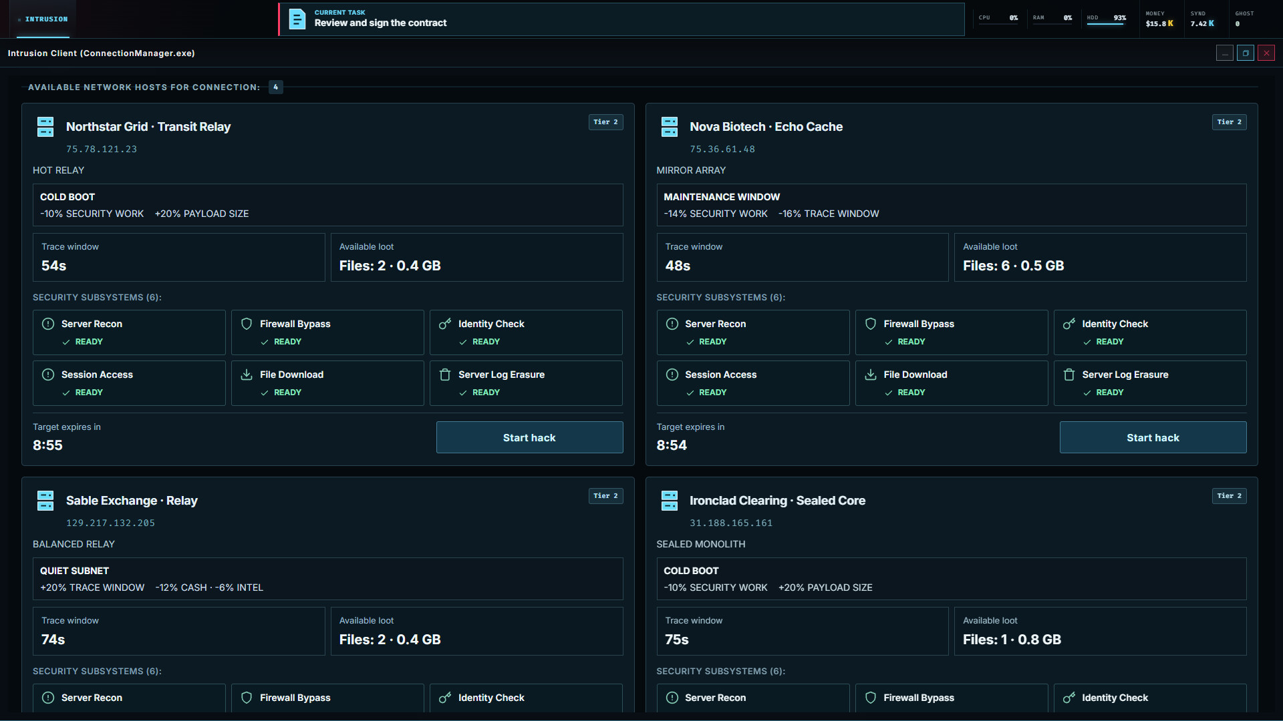This screenshot has height=721, width=1283.
Task: Click the GHOST 0 indicator
Action: pyautogui.click(x=1244, y=19)
